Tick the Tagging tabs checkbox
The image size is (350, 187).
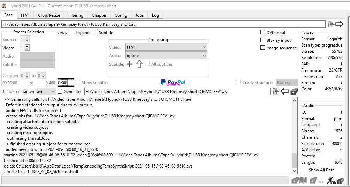coord(71,33)
